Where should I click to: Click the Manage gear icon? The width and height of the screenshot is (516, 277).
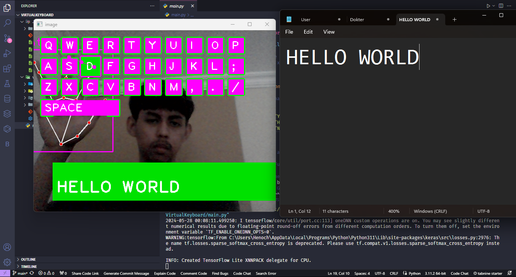coord(7,262)
